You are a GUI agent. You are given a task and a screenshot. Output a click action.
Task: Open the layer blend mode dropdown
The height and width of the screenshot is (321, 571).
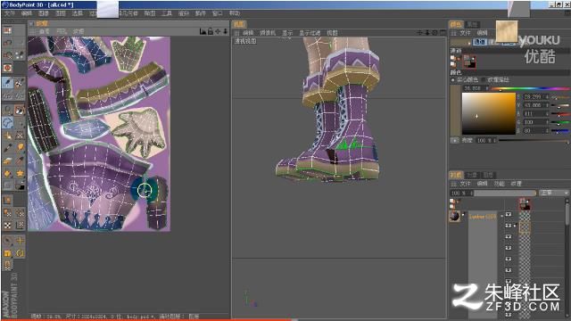click(554, 193)
